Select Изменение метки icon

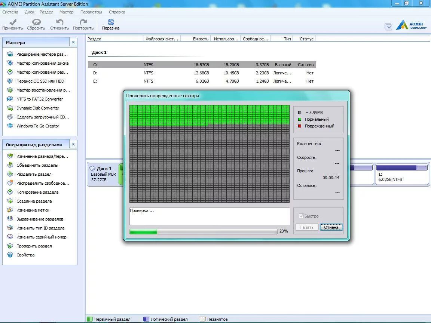(10, 210)
